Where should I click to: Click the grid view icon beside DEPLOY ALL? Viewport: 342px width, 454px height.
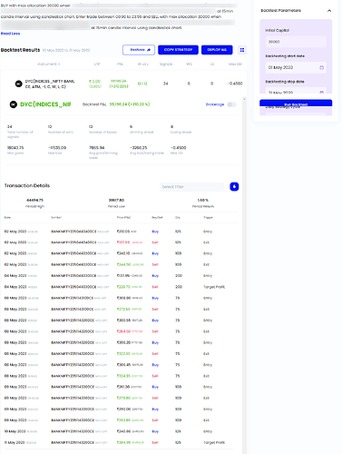[x=242, y=50]
